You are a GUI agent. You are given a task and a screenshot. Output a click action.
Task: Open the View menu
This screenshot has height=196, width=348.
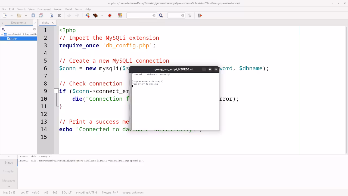(x=32, y=9)
